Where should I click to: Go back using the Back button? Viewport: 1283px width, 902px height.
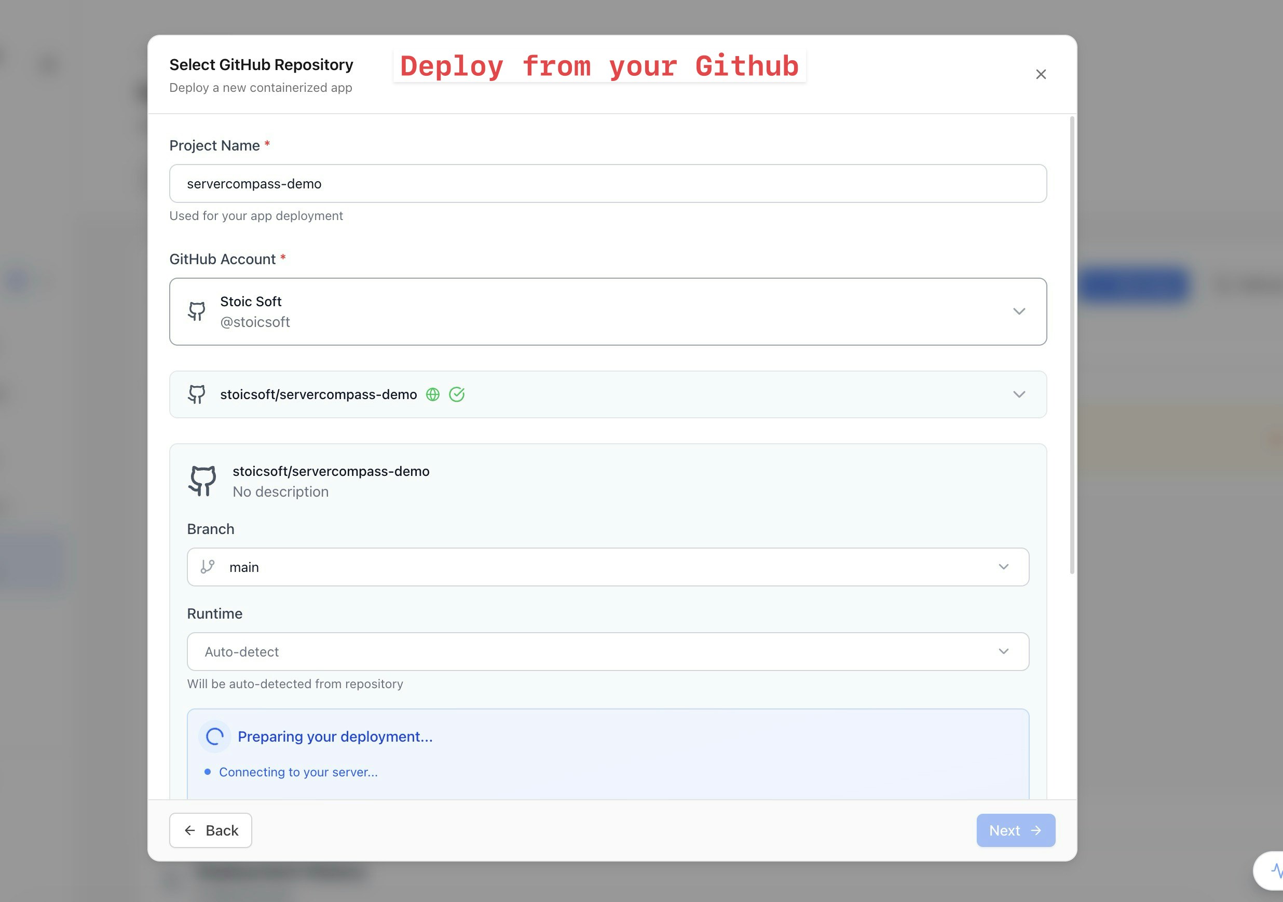(x=210, y=830)
